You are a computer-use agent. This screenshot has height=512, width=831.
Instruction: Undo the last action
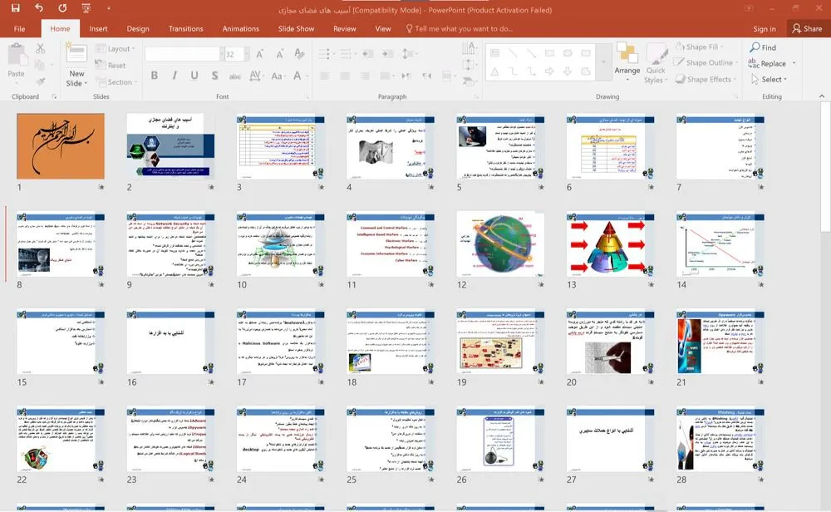pyautogui.click(x=39, y=8)
